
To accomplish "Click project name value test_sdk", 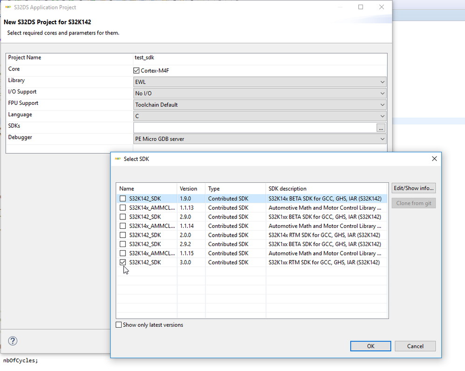I will (144, 57).
